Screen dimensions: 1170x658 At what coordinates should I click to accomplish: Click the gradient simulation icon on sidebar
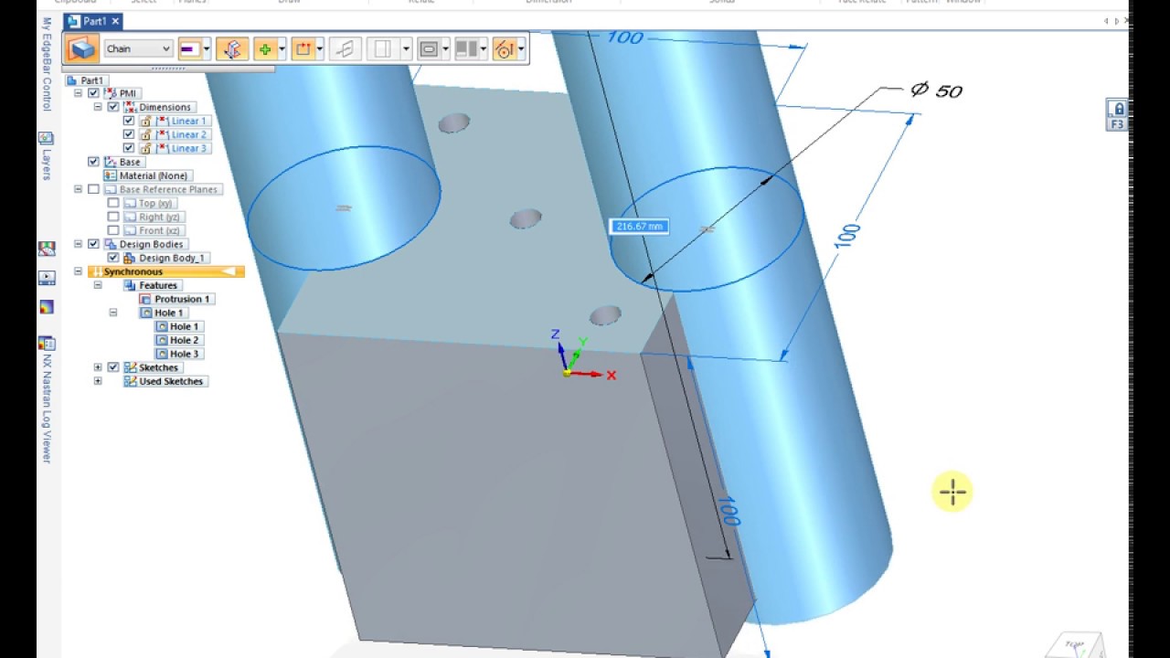click(47, 307)
